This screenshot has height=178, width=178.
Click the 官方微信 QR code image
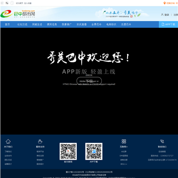point(68,151)
